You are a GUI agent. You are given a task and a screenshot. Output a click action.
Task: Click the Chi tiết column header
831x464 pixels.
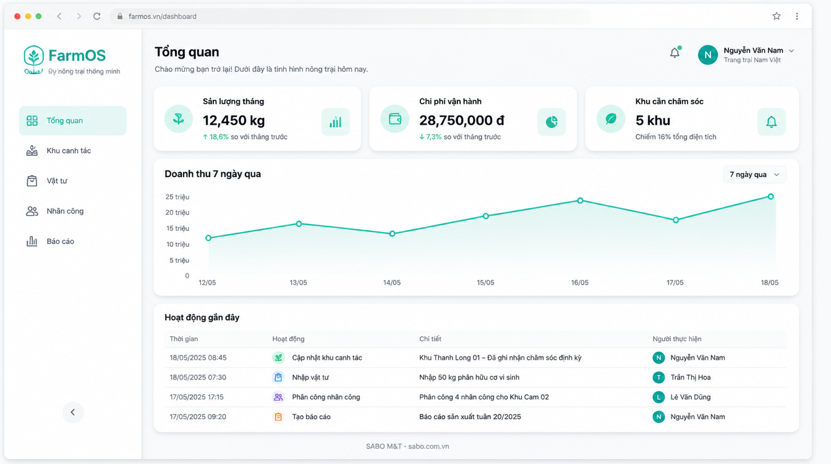tap(430, 339)
